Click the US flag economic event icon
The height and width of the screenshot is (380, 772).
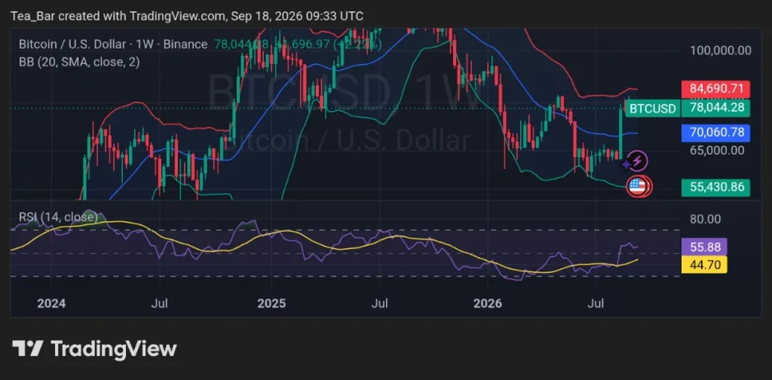pos(637,186)
